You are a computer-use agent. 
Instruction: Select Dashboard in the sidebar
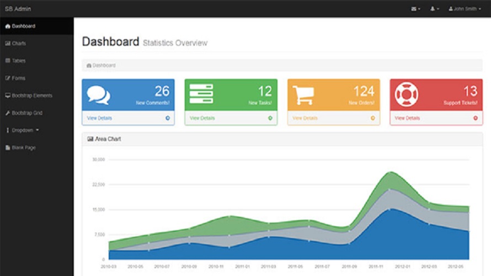[x=36, y=26]
